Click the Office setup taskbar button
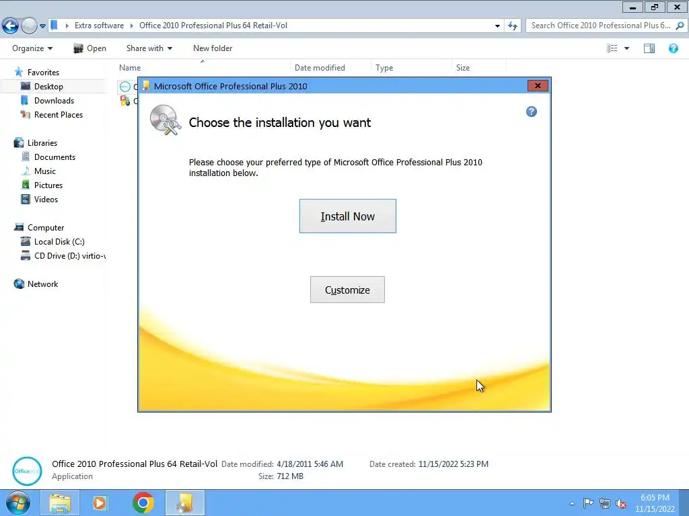 tap(185, 503)
